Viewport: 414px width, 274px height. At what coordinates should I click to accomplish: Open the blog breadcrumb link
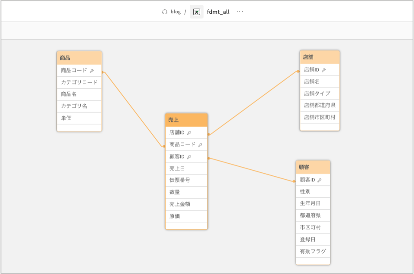176,12
